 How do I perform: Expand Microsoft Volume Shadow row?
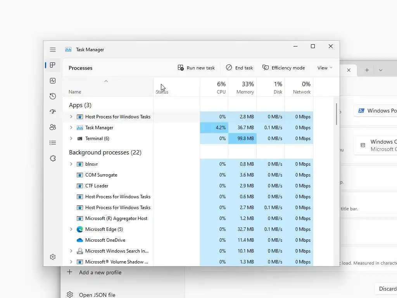pyautogui.click(x=71, y=262)
